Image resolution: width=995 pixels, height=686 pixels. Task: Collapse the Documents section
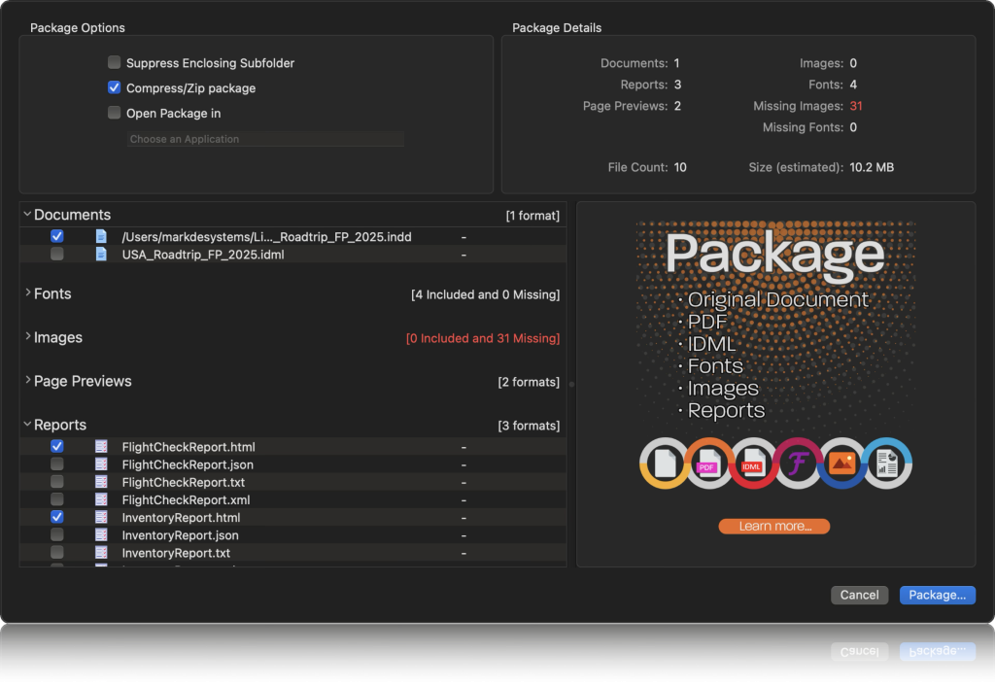pos(27,215)
